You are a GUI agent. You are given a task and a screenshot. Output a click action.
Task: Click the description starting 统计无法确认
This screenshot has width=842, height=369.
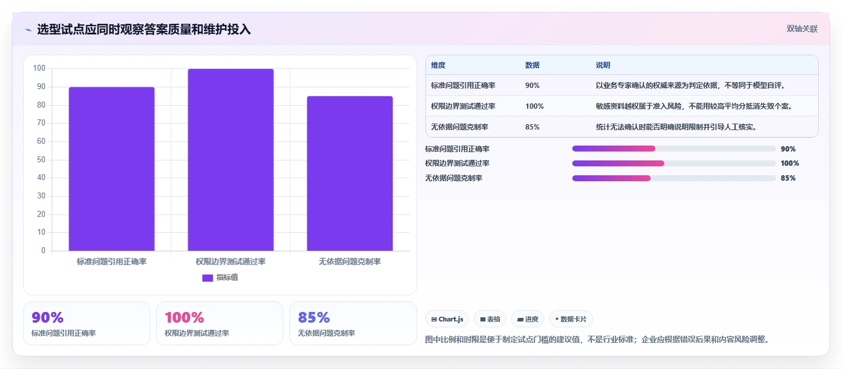tap(676, 127)
